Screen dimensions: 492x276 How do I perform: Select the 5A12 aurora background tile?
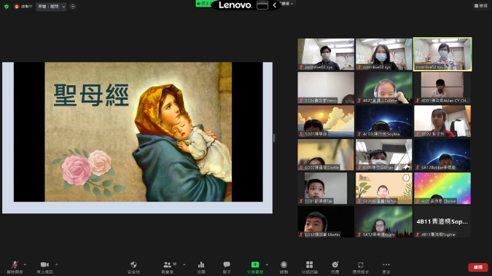(x=383, y=221)
